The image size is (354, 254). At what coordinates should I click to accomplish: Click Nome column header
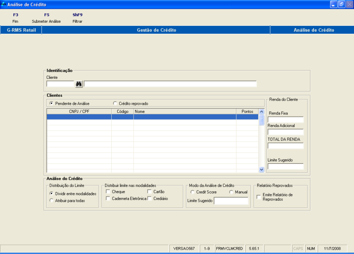185,111
